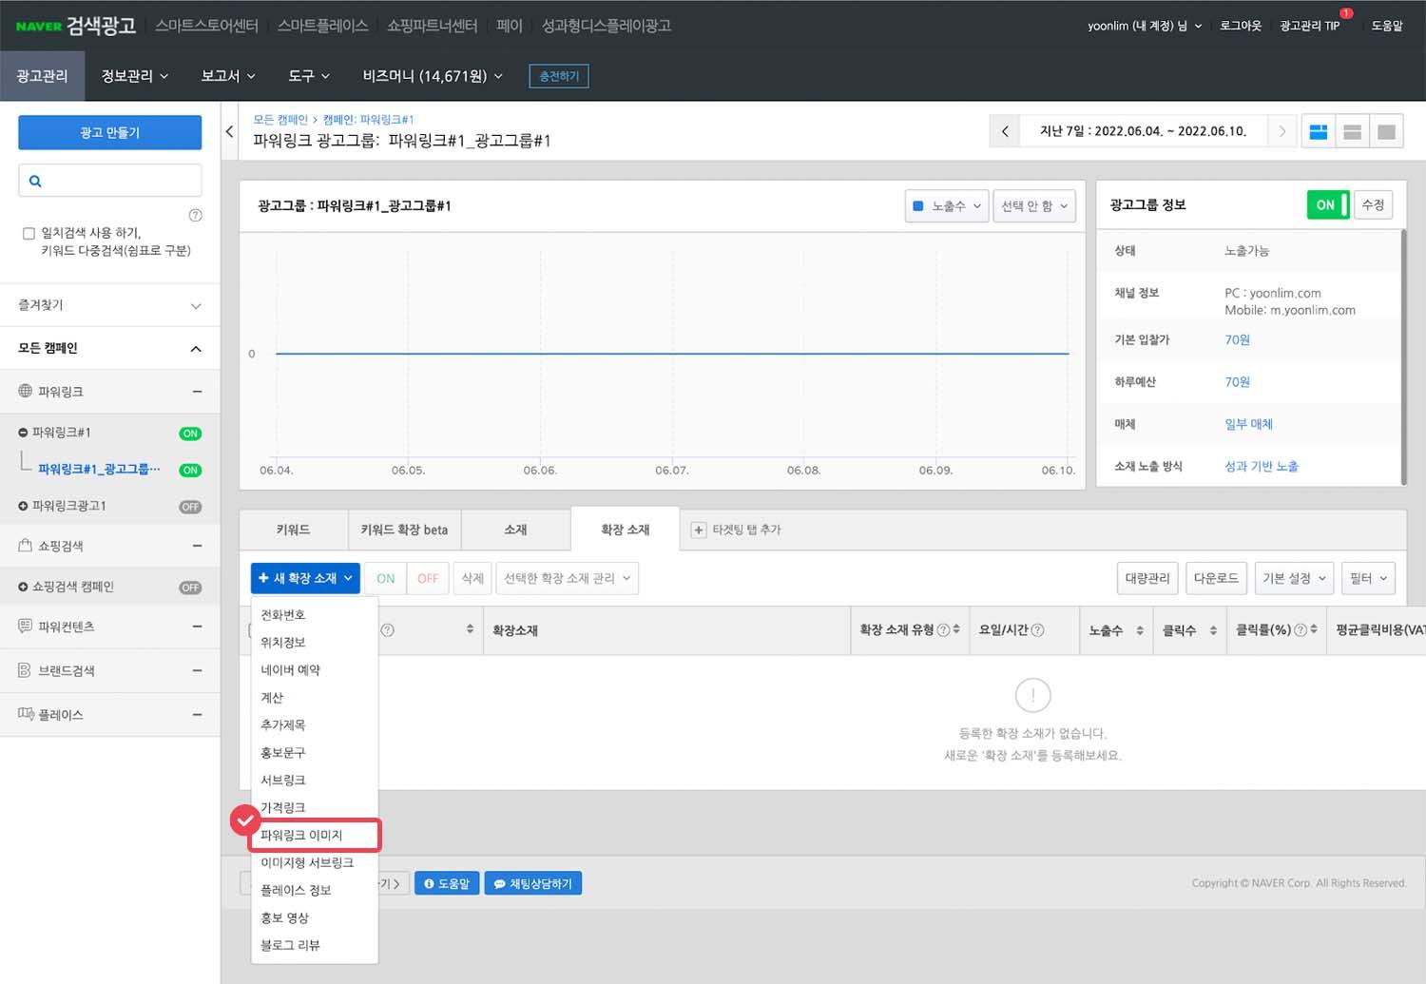1426x984 pixels.
Task: Enable 일치검색 사용 하기 checkbox
Action: 29,233
